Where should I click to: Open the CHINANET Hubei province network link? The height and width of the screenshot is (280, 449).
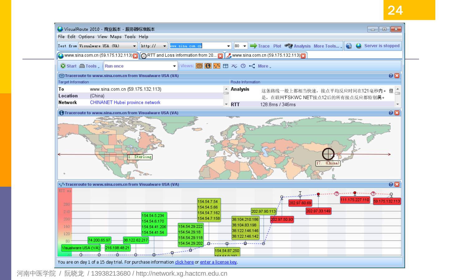click(x=125, y=102)
